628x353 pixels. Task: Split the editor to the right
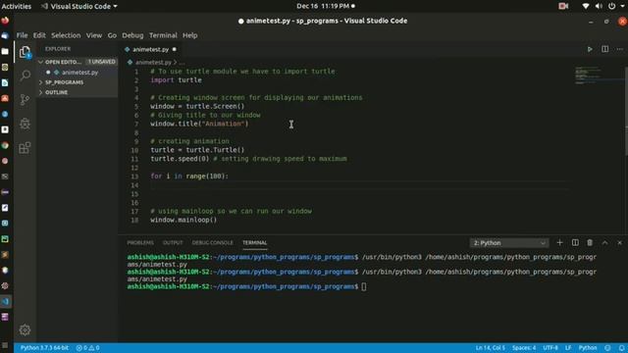pos(604,49)
